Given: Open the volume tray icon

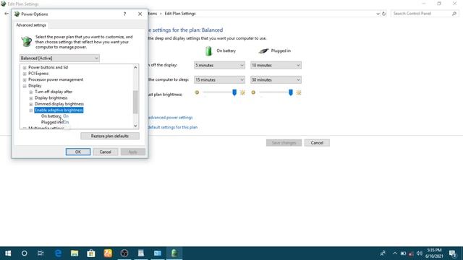Looking at the screenshot, I should (x=420, y=253).
